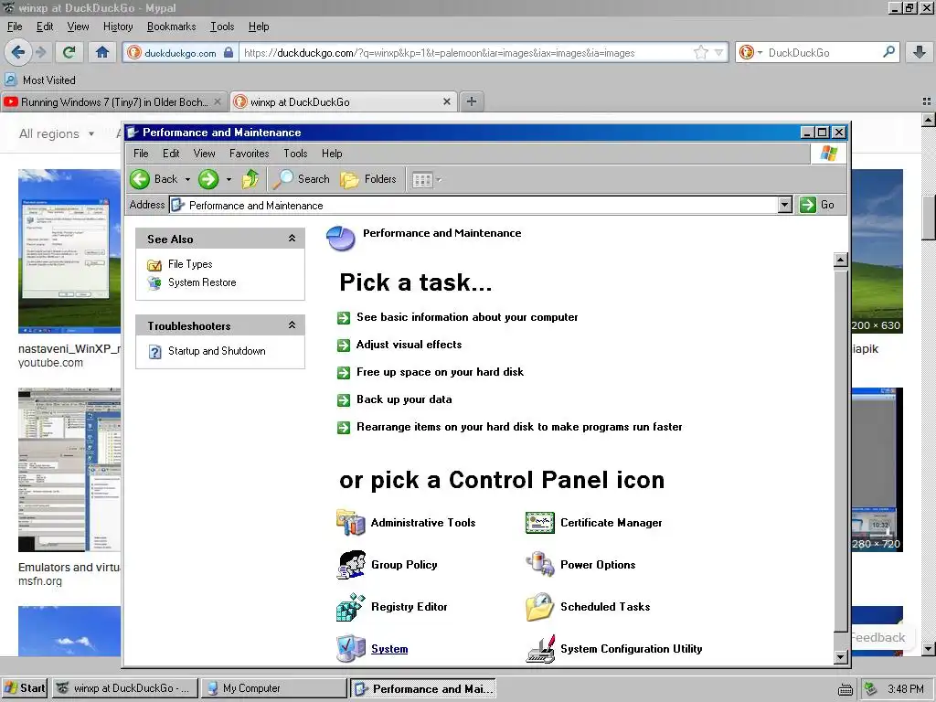The width and height of the screenshot is (936, 702).
Task: Choose Rearrange items on your hard disk task
Action: (519, 427)
